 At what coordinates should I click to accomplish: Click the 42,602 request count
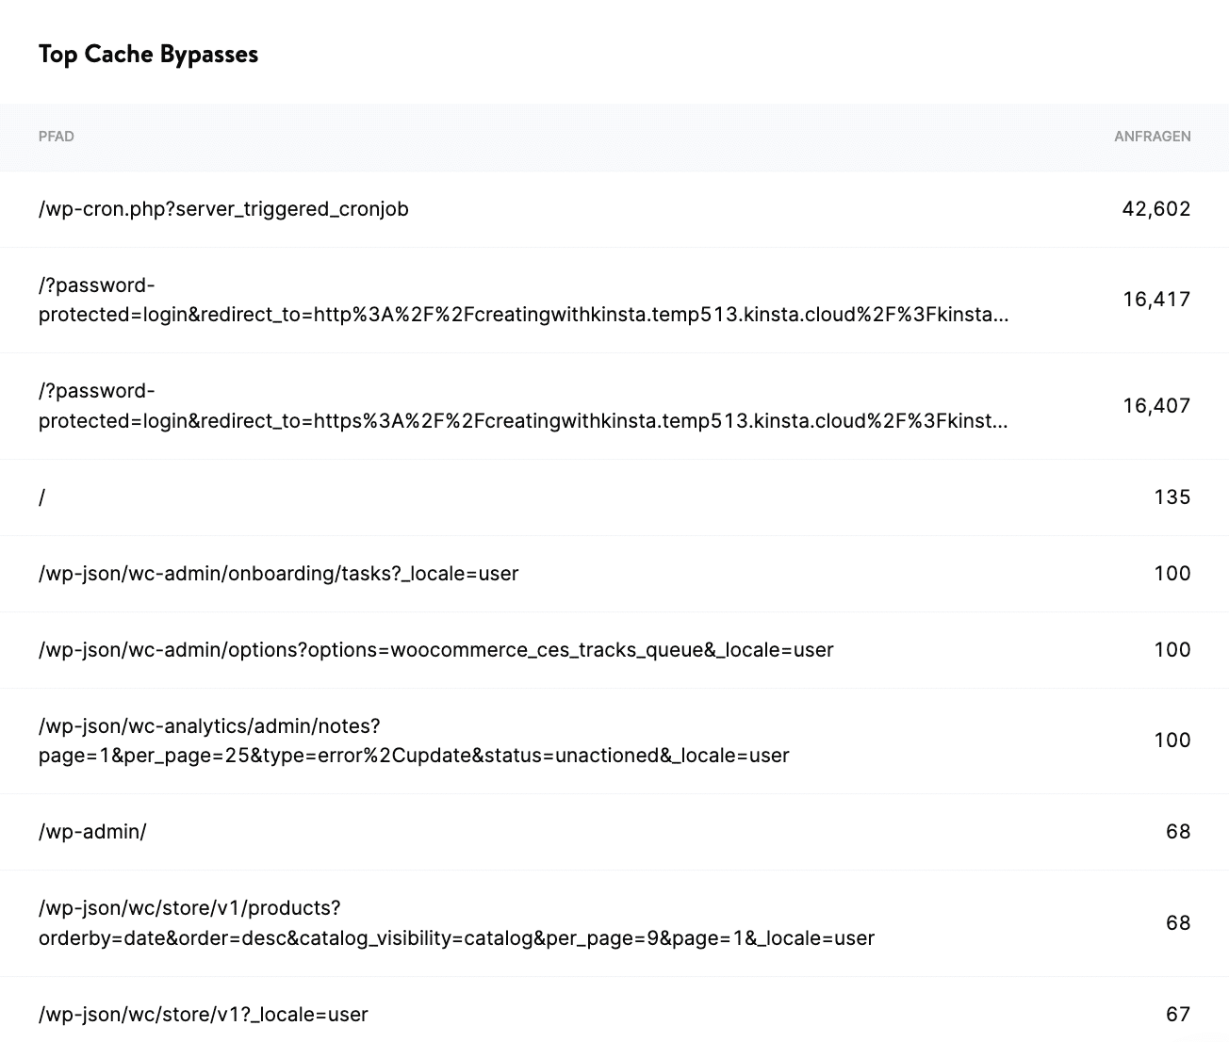[1155, 209]
